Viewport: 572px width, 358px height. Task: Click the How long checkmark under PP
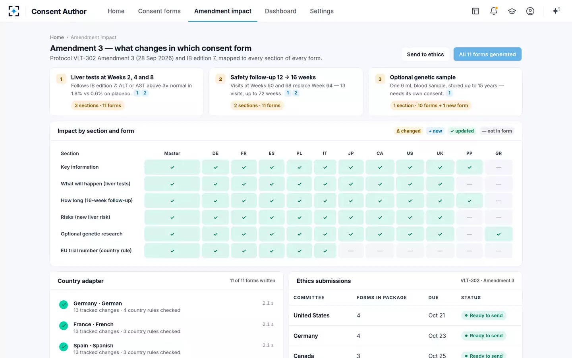click(470, 201)
